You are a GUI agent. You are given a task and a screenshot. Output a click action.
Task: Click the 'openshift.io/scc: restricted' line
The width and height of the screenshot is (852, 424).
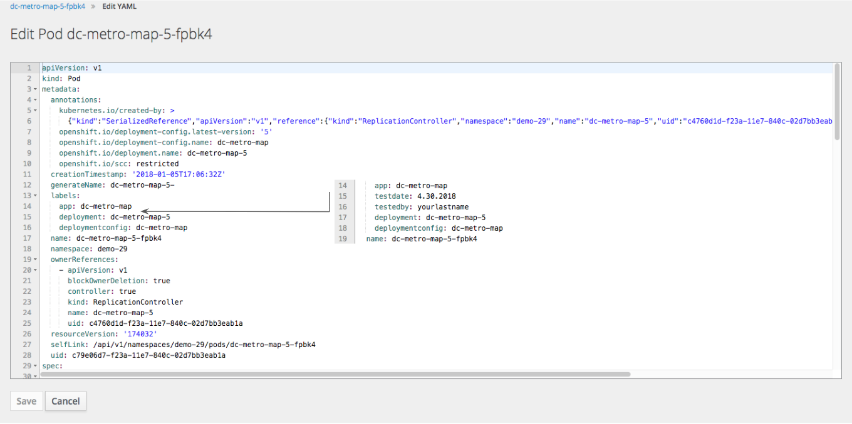[118, 164]
